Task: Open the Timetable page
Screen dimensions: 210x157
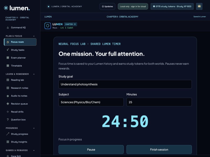Action: click(20, 66)
